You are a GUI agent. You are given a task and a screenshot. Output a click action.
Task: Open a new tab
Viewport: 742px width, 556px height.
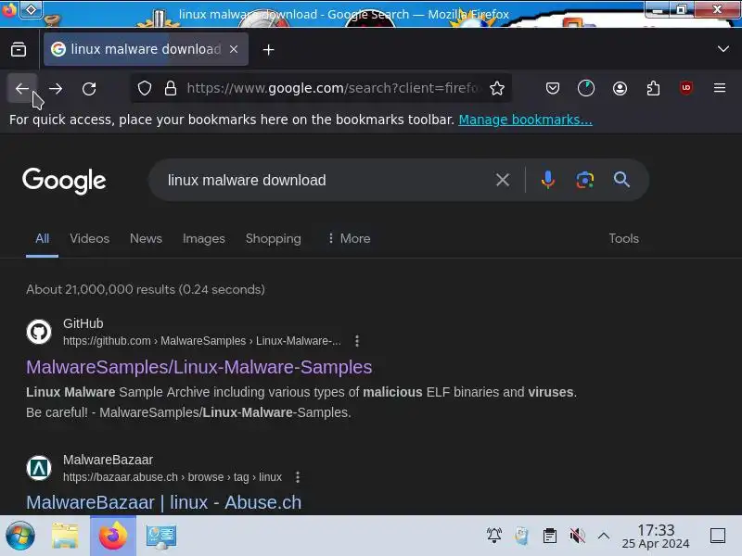coord(268,49)
